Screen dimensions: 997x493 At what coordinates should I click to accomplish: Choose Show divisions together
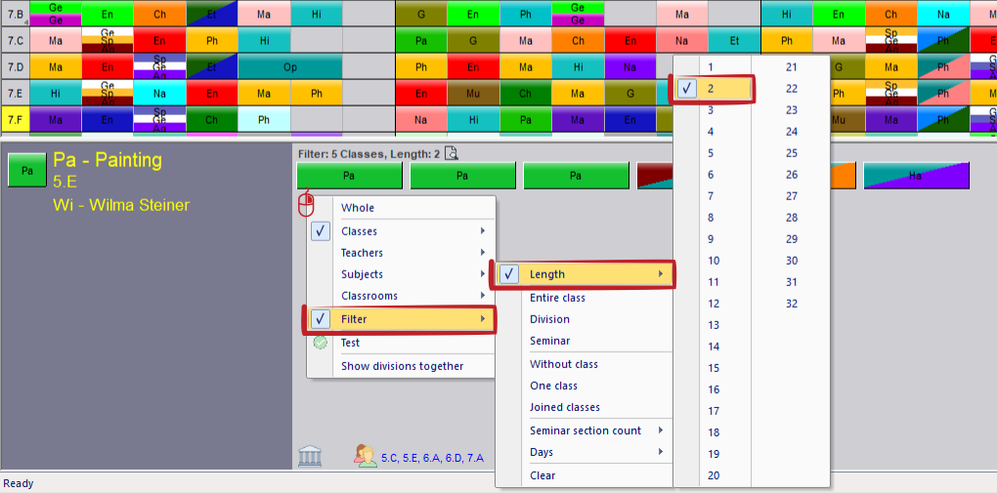402,366
